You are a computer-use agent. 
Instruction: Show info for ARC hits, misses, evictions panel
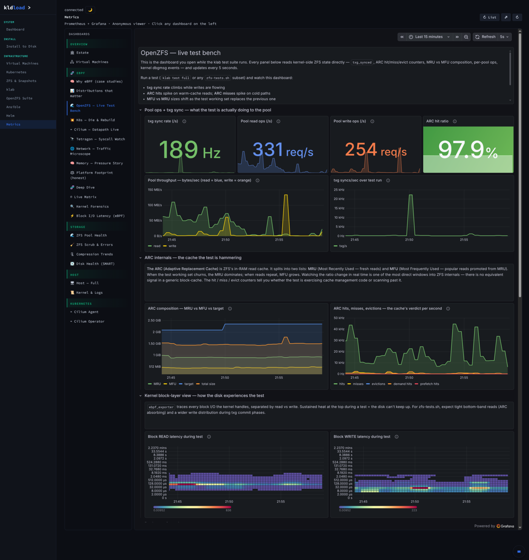pyautogui.click(x=448, y=309)
